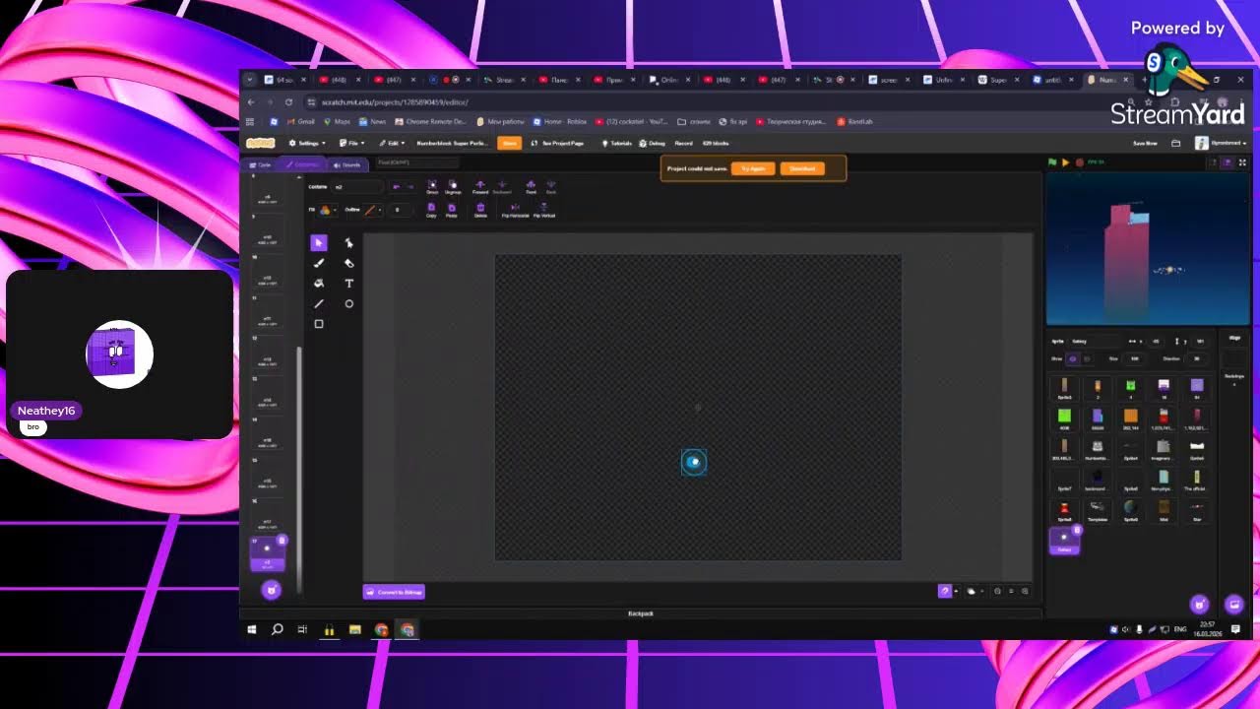The width and height of the screenshot is (1260, 709).
Task: Select the Reshape tool
Action: 348,242
